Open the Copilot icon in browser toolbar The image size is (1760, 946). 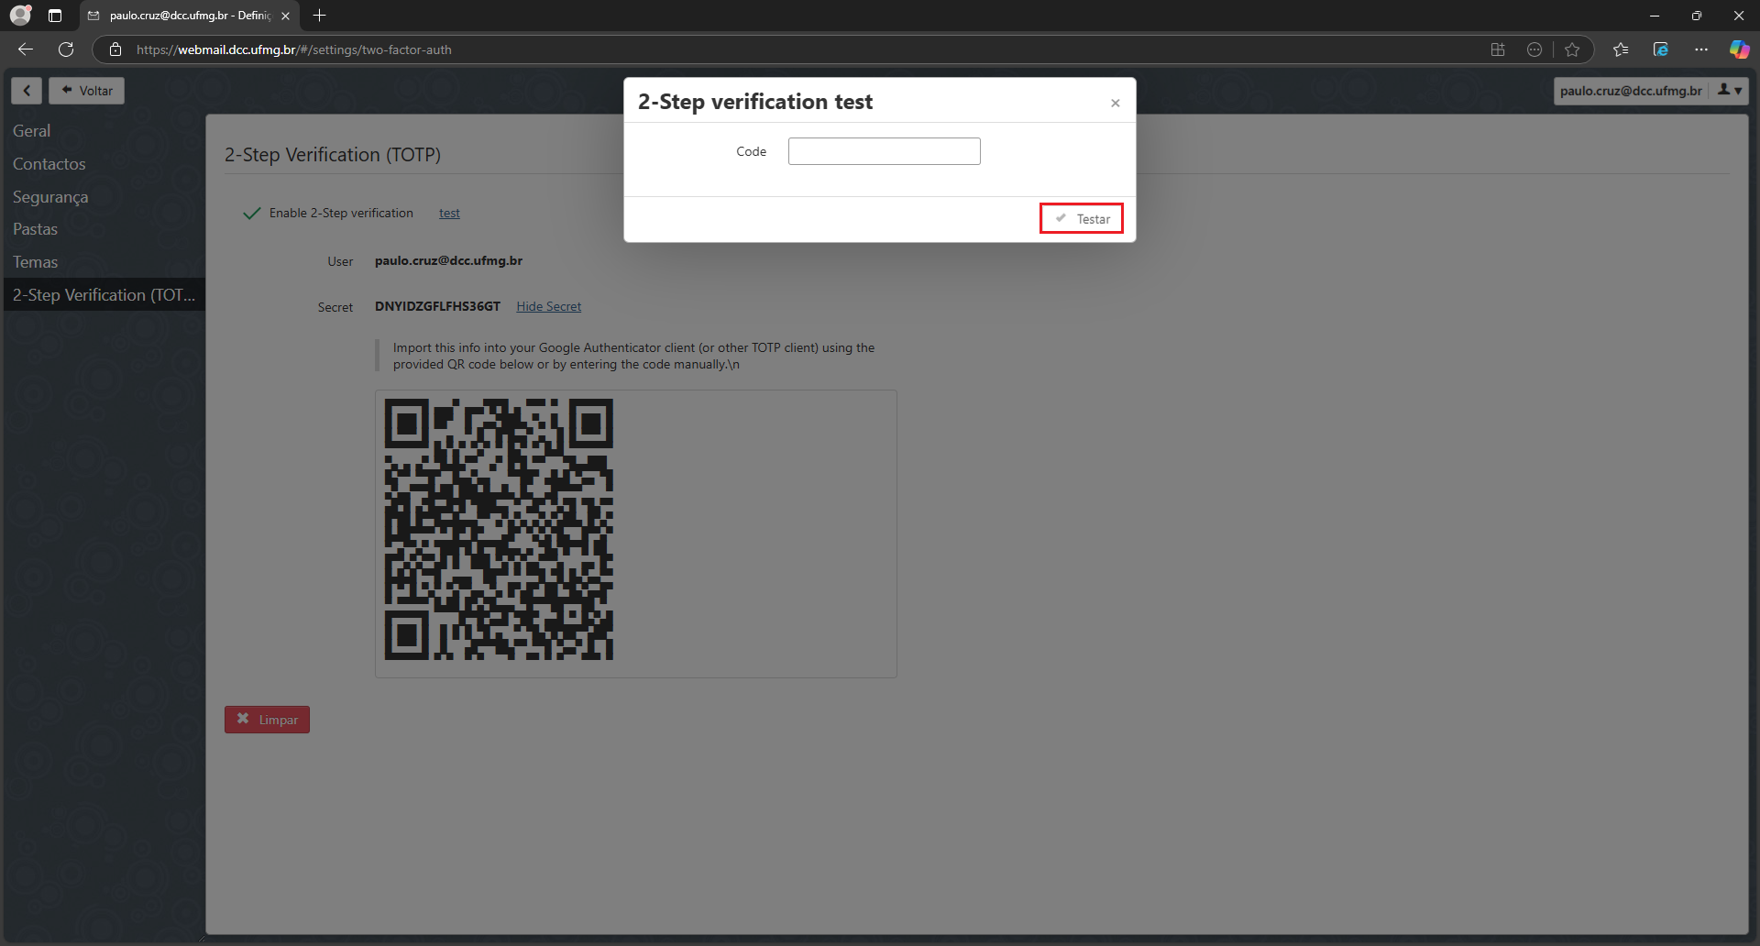pyautogui.click(x=1738, y=49)
